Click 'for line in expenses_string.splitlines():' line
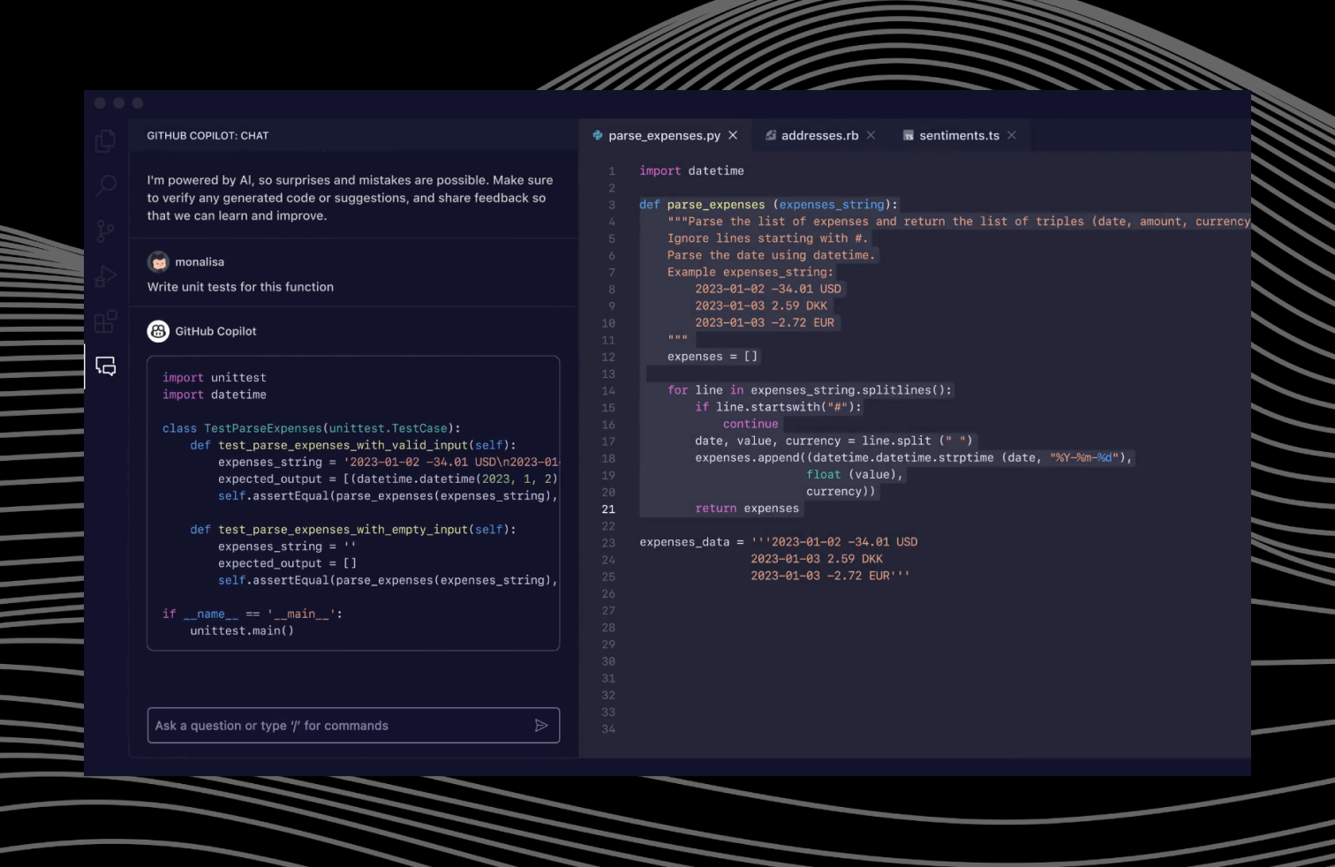 tap(810, 390)
